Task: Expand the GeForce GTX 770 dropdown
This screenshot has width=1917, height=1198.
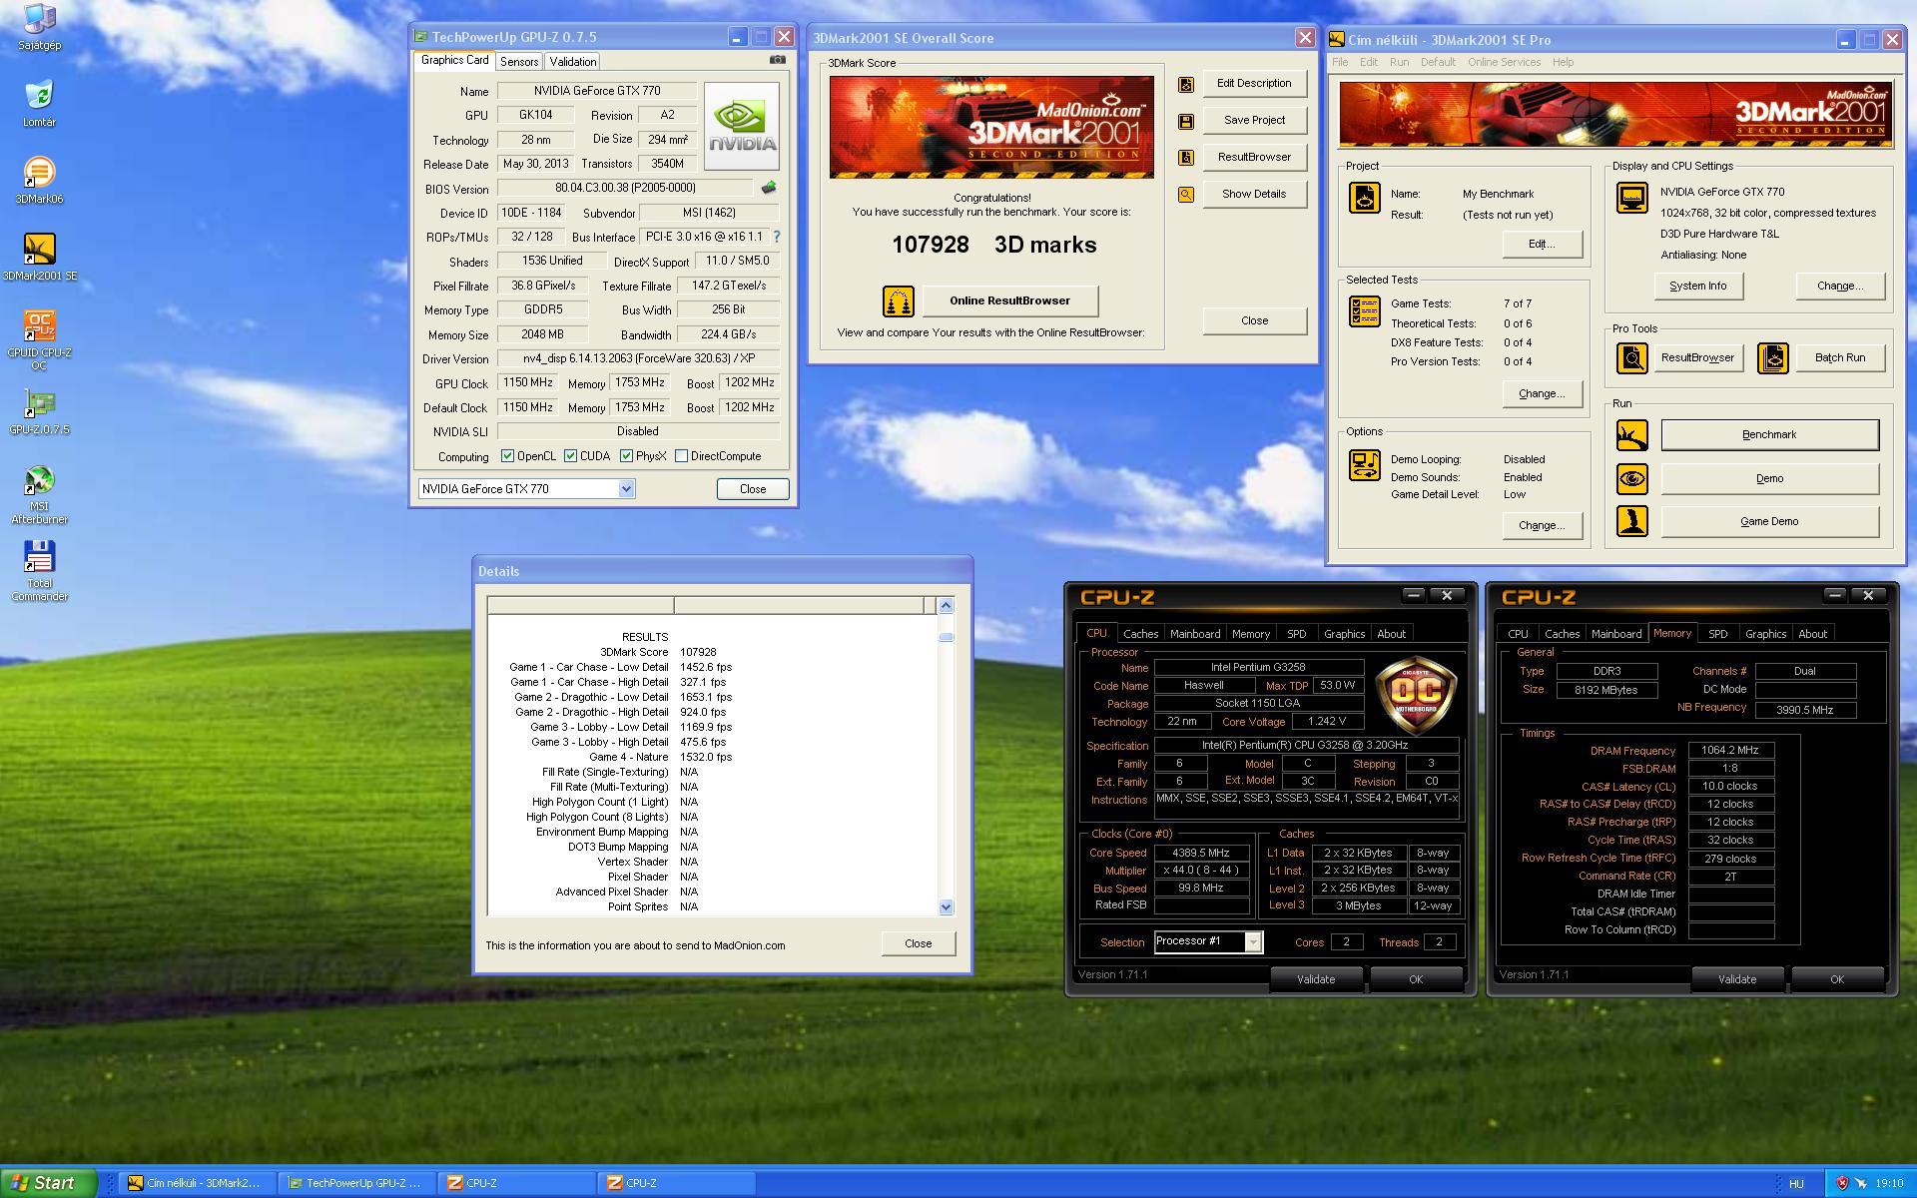Action: point(626,489)
